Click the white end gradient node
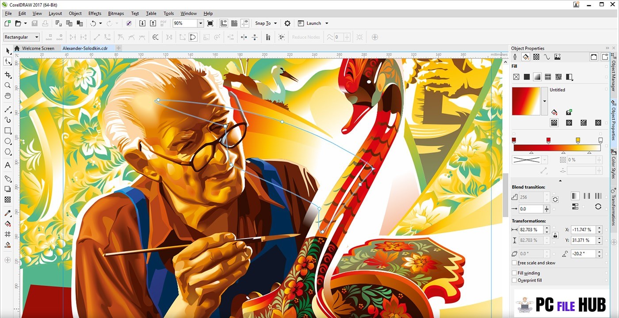The width and height of the screenshot is (619, 318). (x=600, y=140)
